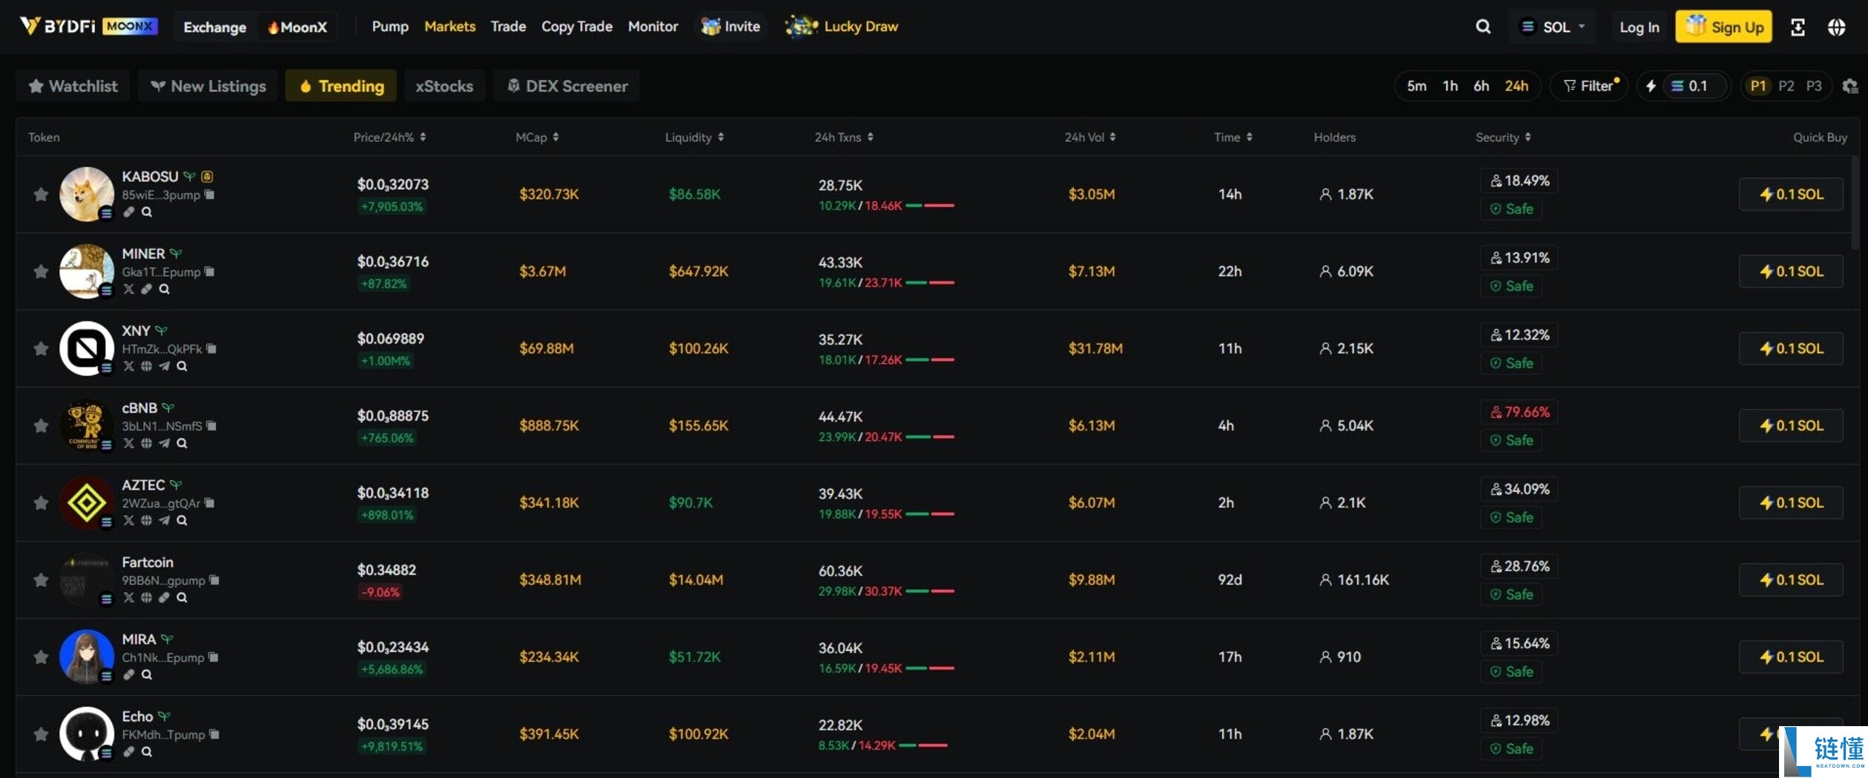
Task: Select the P2 preset
Action: (x=1786, y=86)
